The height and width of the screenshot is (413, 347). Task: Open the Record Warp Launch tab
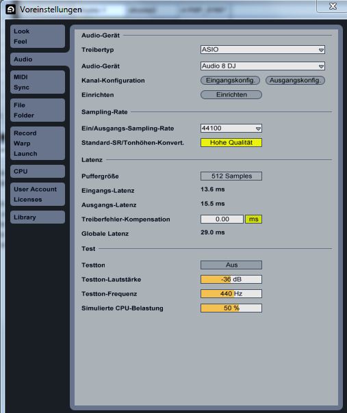pyautogui.click(x=38, y=144)
